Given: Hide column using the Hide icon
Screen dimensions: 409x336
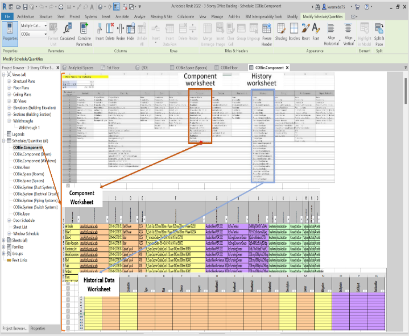Looking at the screenshot, I should click(130, 32).
